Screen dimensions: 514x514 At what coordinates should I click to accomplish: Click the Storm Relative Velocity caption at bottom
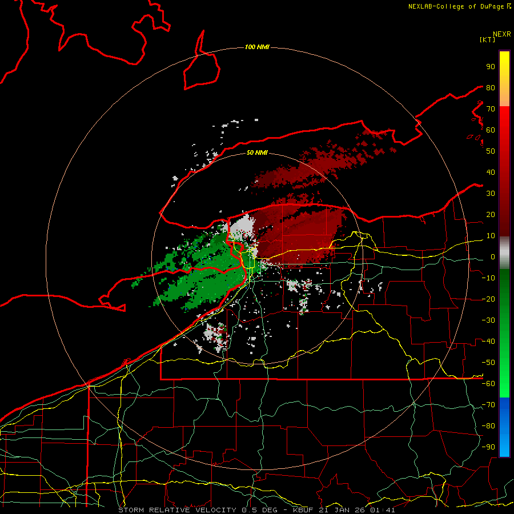click(x=256, y=510)
